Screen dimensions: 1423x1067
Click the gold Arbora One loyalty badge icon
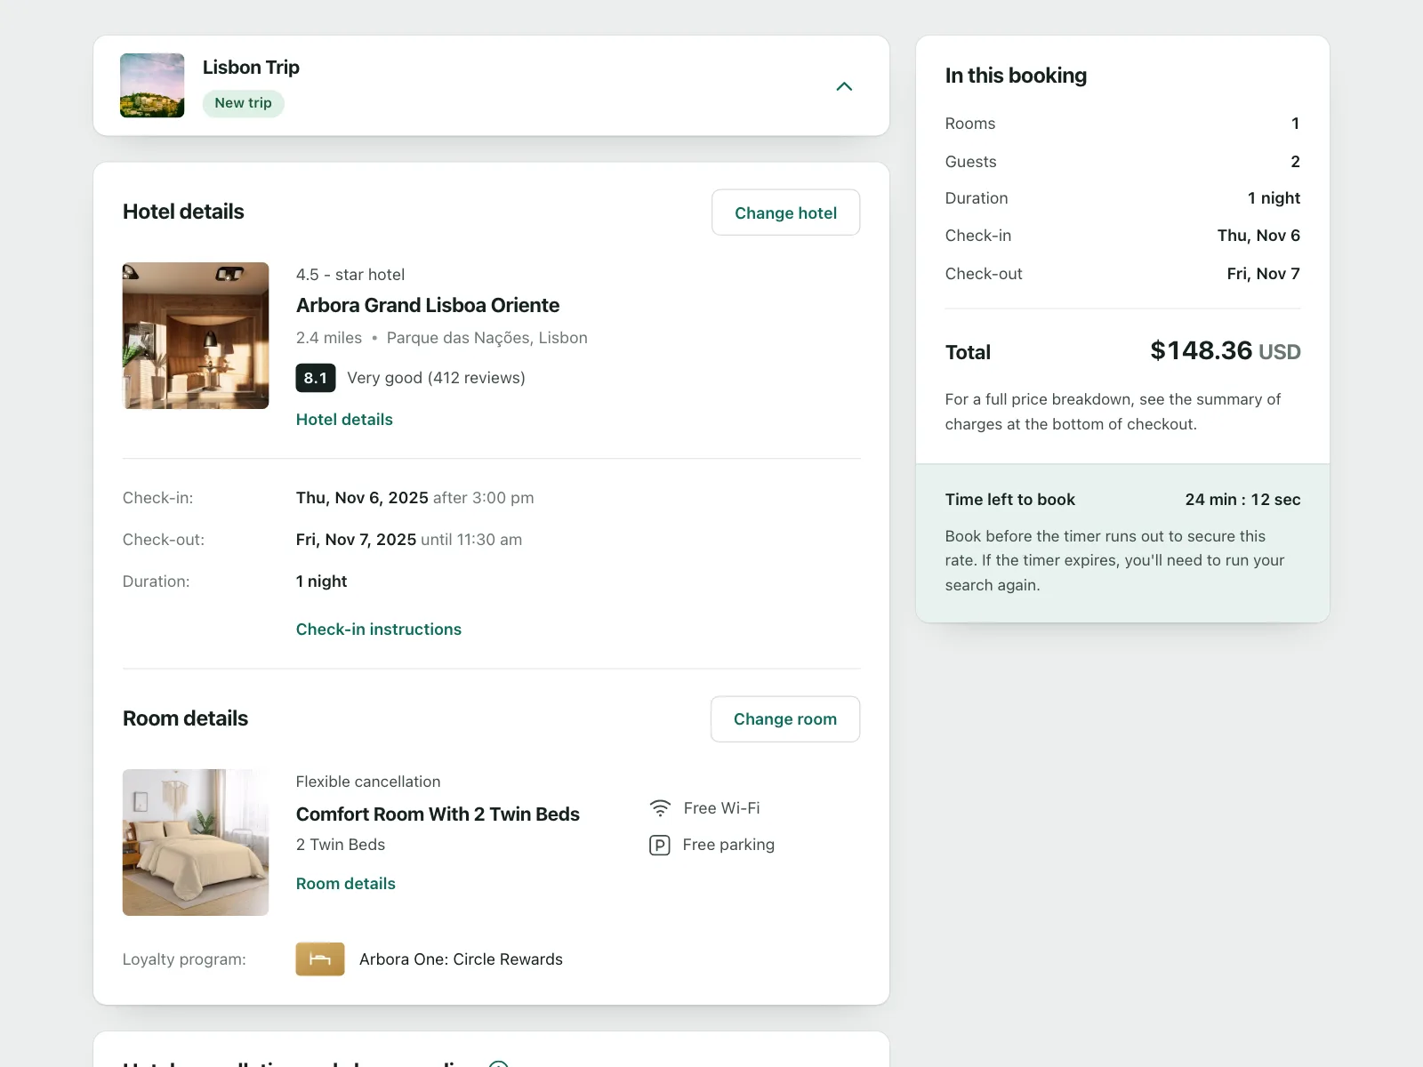320,959
